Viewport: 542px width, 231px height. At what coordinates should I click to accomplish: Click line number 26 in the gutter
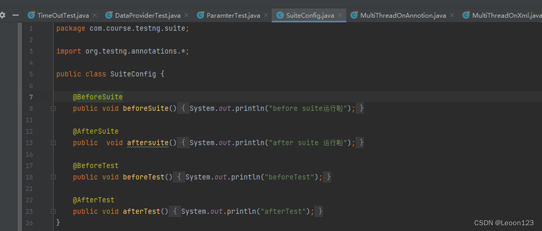29,223
